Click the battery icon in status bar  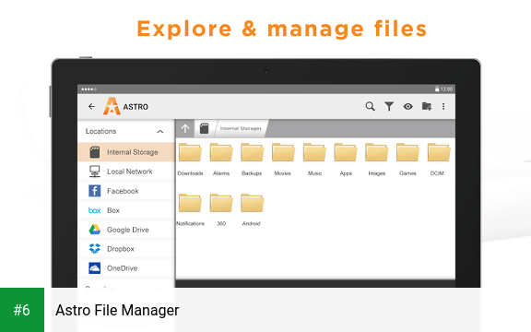coord(437,89)
